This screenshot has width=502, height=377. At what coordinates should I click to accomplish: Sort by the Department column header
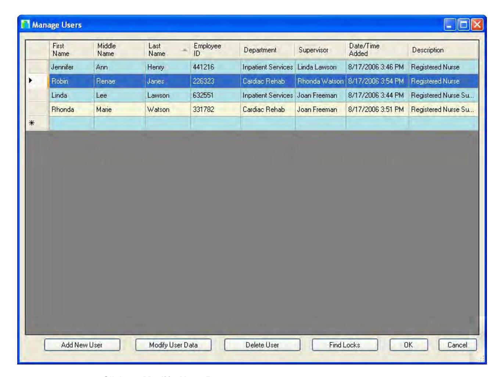268,50
